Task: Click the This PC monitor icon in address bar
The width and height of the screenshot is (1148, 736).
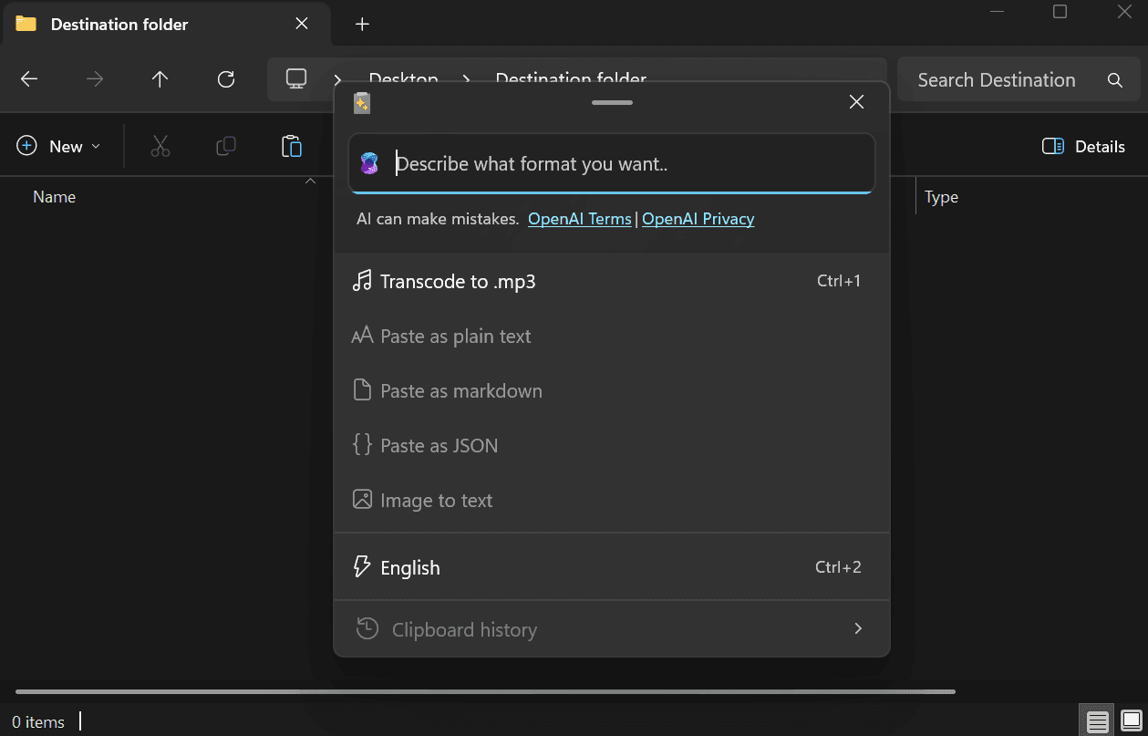Action: tap(296, 79)
